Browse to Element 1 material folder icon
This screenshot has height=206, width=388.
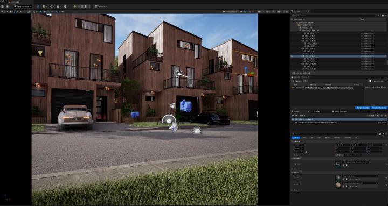[347, 186]
